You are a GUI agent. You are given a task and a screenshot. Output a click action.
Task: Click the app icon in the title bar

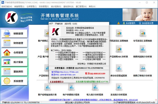pos(3,2)
